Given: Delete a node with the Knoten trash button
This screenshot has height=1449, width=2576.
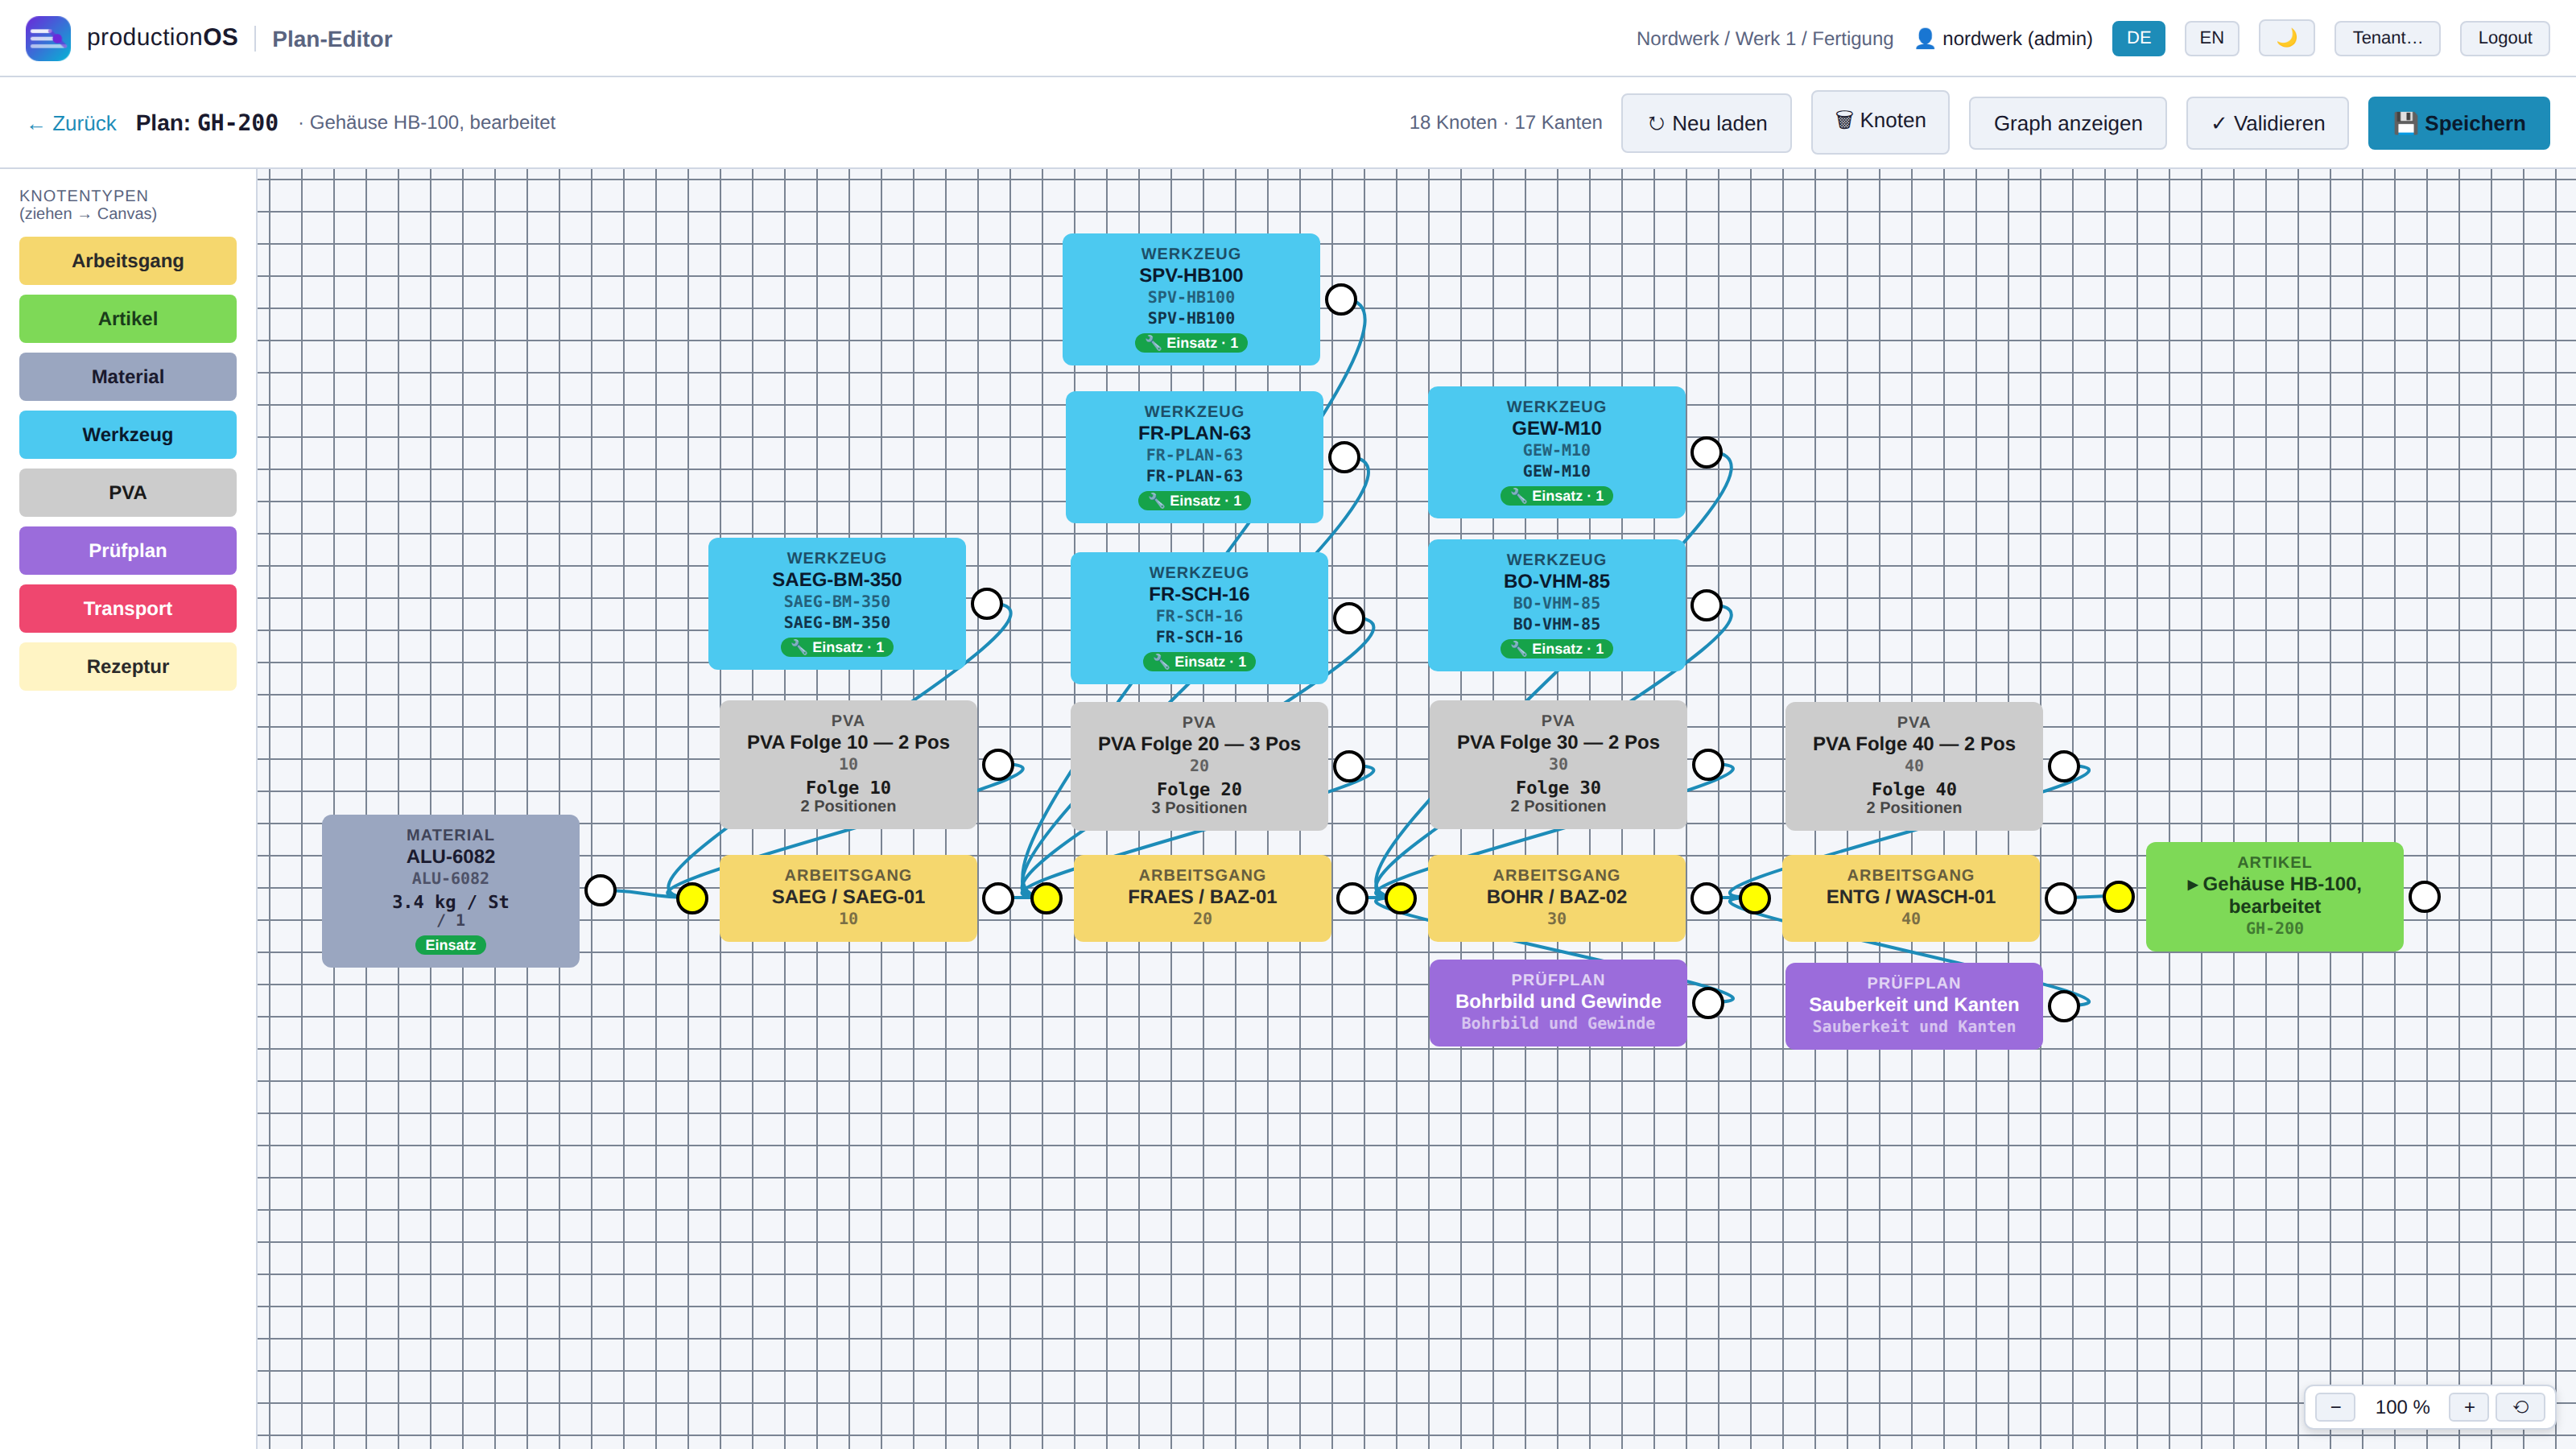Looking at the screenshot, I should click(1880, 121).
